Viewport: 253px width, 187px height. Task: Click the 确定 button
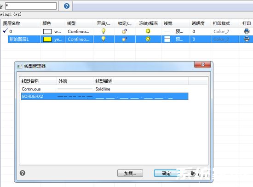167,173
